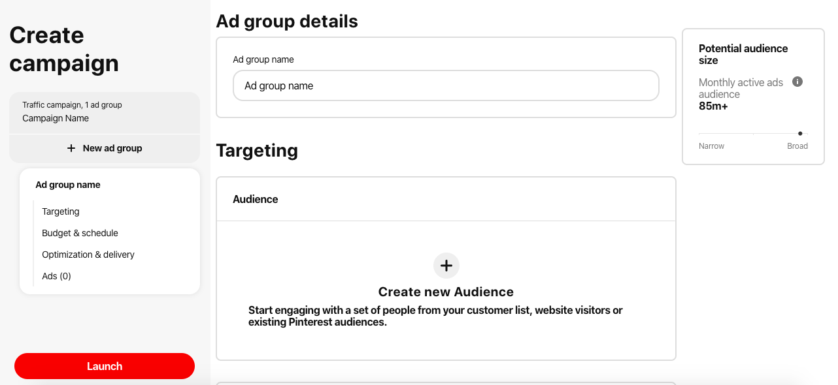Click the Audience section header
The image size is (838, 385).
click(256, 199)
